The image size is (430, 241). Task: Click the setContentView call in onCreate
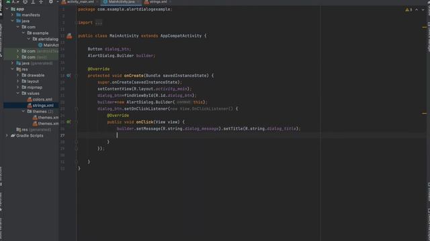114,89
